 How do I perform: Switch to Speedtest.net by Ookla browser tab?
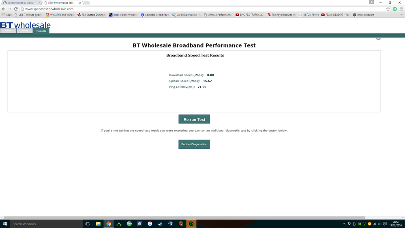[20, 2]
